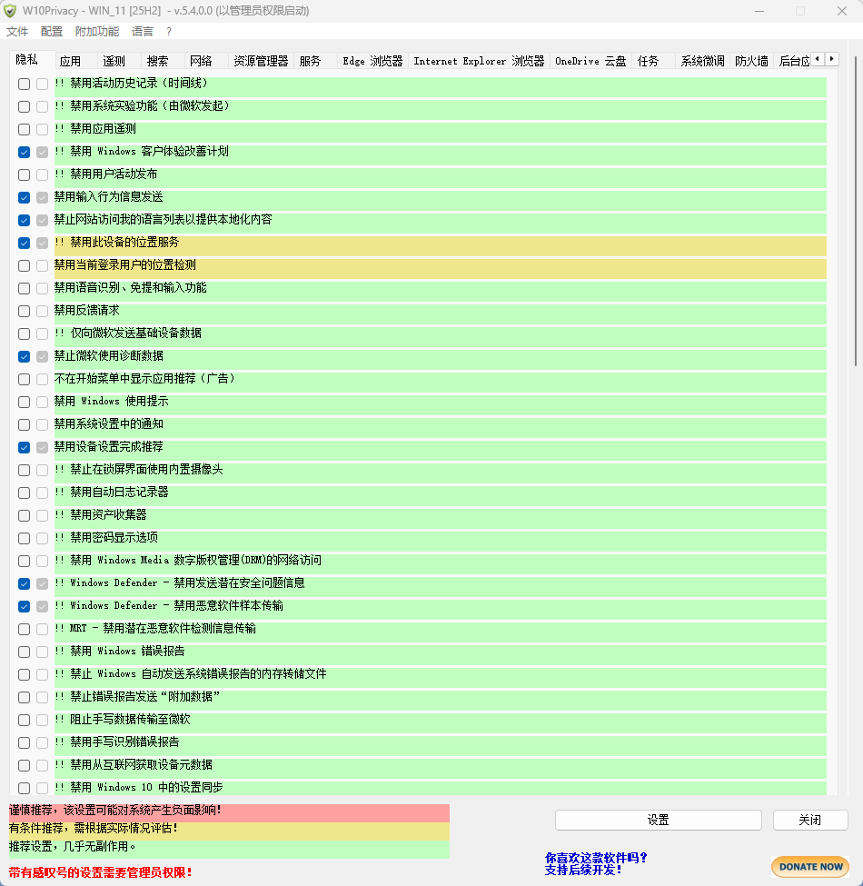Check 禁用资产收集器 option

tap(24, 515)
